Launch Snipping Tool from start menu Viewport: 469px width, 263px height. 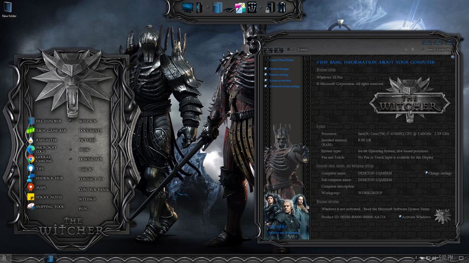pos(45,206)
